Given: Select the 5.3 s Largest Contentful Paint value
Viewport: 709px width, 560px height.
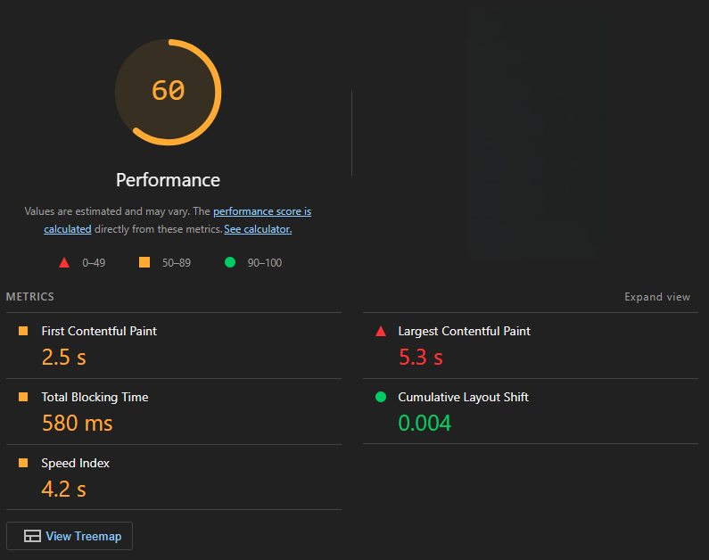Looking at the screenshot, I should point(420,357).
